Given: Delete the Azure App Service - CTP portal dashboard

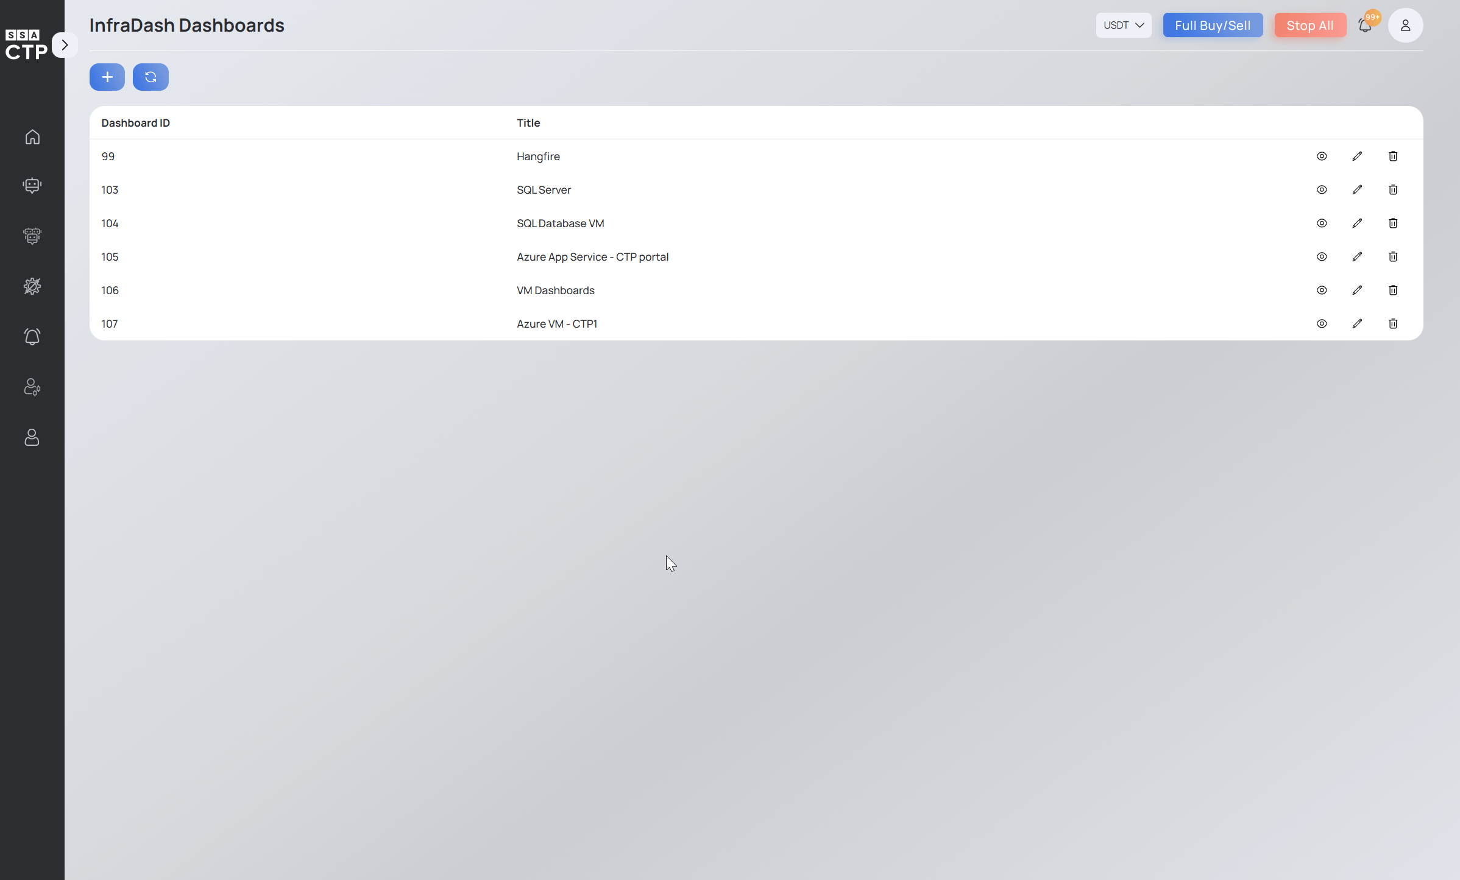Looking at the screenshot, I should point(1393,257).
